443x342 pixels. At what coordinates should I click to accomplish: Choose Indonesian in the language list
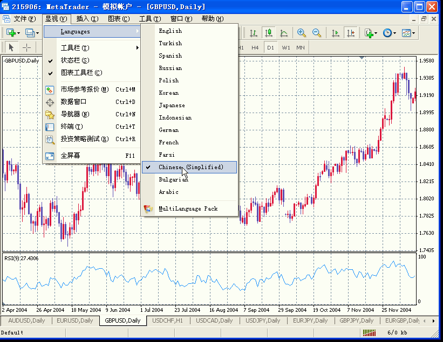coord(189,118)
